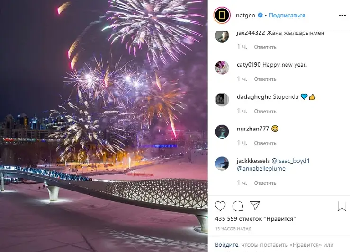Image resolution: width=350 pixels, height=252 pixels.
Task: Open the @isaac_boyd1 mention
Action: click(290, 161)
